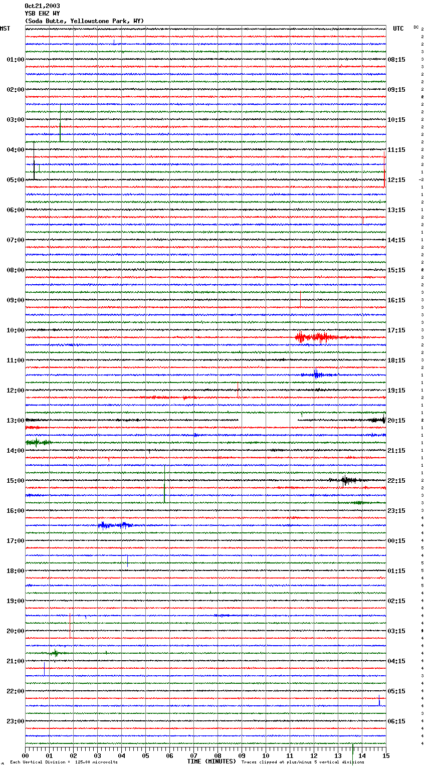Select the 12:00 MST row label

(x=15, y=391)
